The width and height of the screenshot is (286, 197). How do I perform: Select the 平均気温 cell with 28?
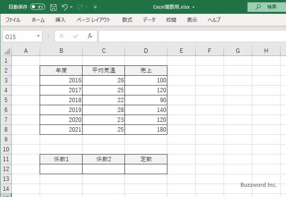coord(104,110)
